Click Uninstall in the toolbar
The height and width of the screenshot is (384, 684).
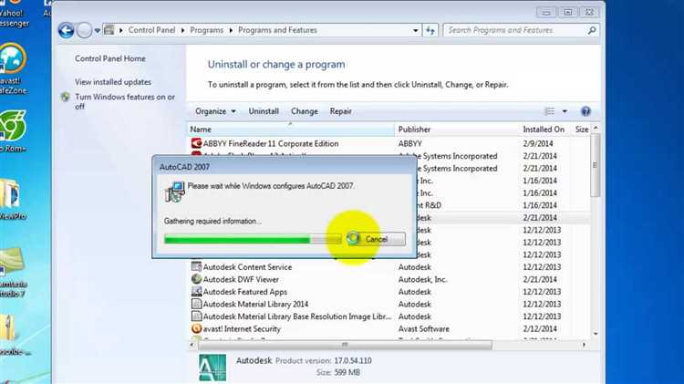click(x=264, y=111)
